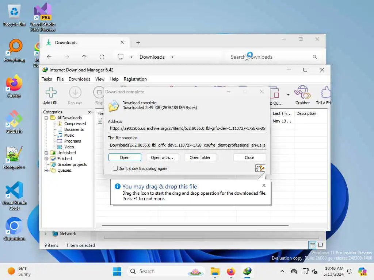Open the notification bell in system tray
374x280 pixels.
(x=349, y=271)
